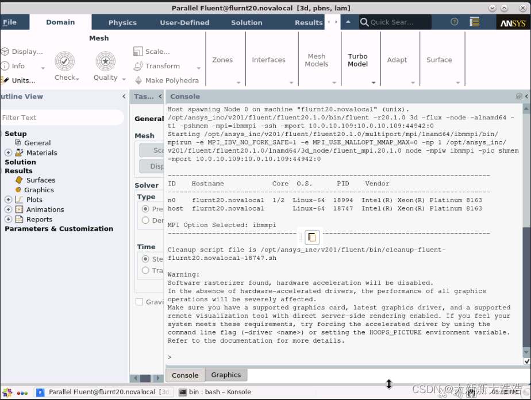
Task: Click the Check mesh icon
Action: pos(64,61)
